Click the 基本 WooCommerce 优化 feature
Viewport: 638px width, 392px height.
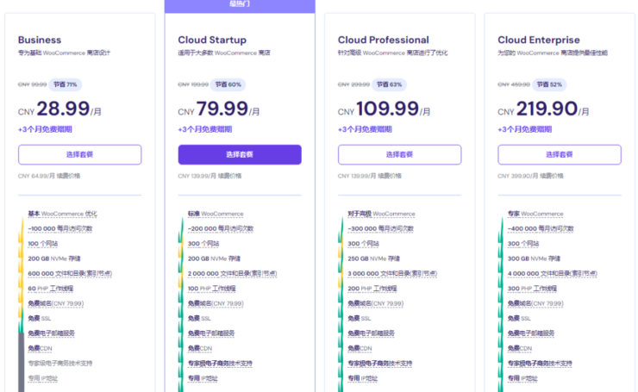click(62, 214)
